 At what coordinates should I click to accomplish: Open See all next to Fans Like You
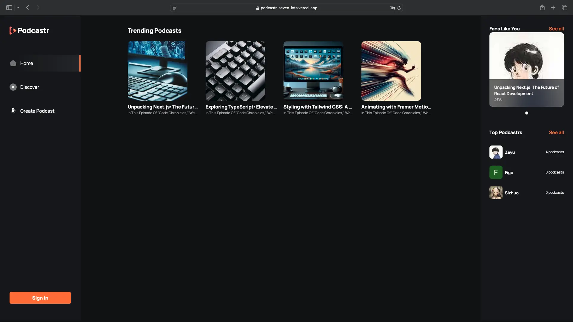click(556, 28)
